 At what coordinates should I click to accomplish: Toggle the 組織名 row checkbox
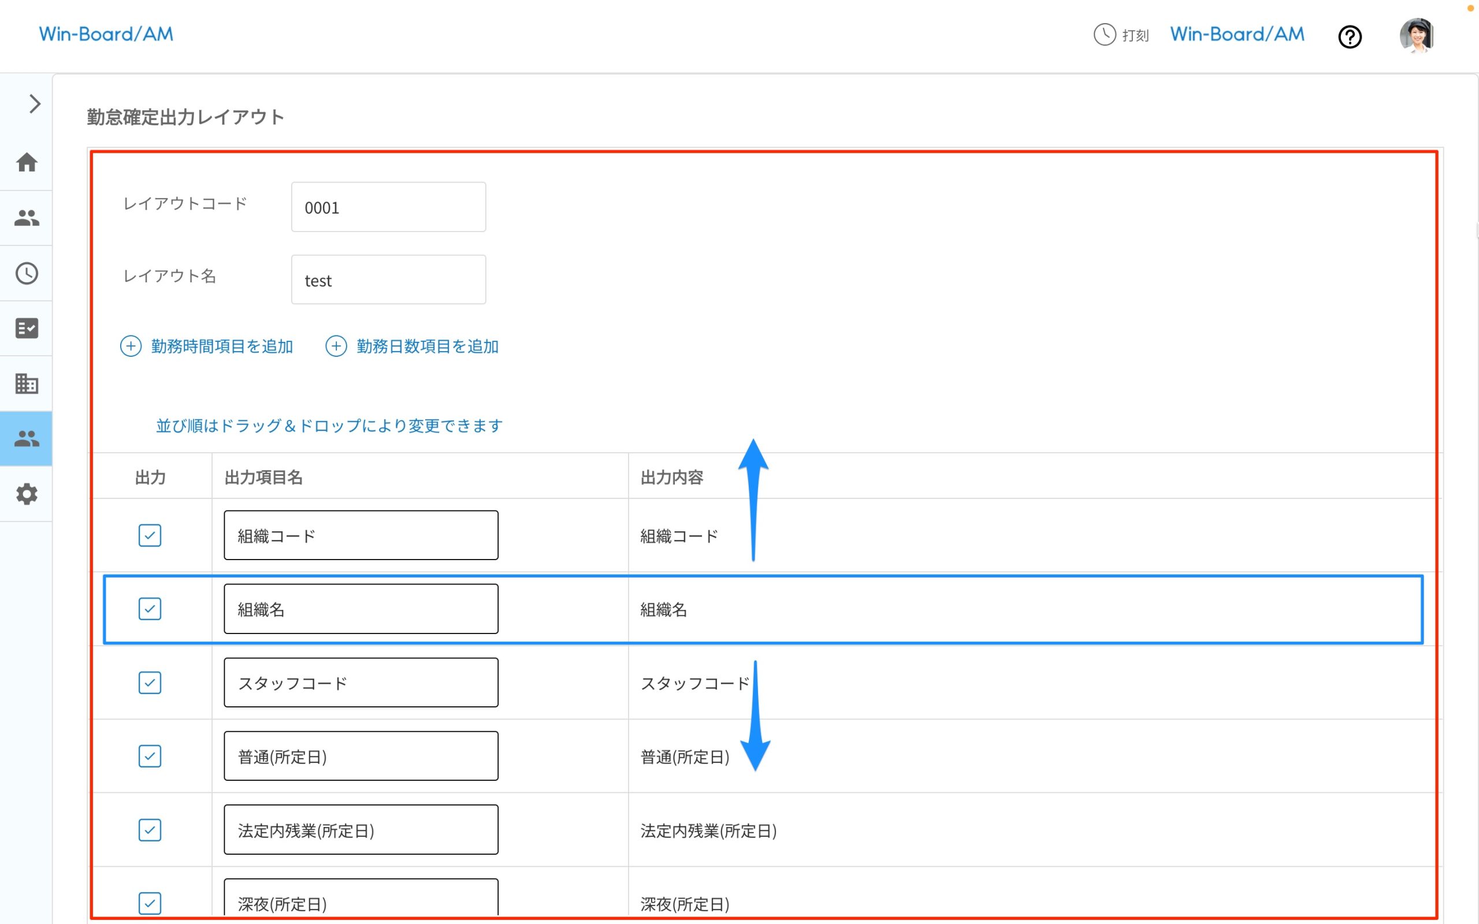pyautogui.click(x=150, y=609)
